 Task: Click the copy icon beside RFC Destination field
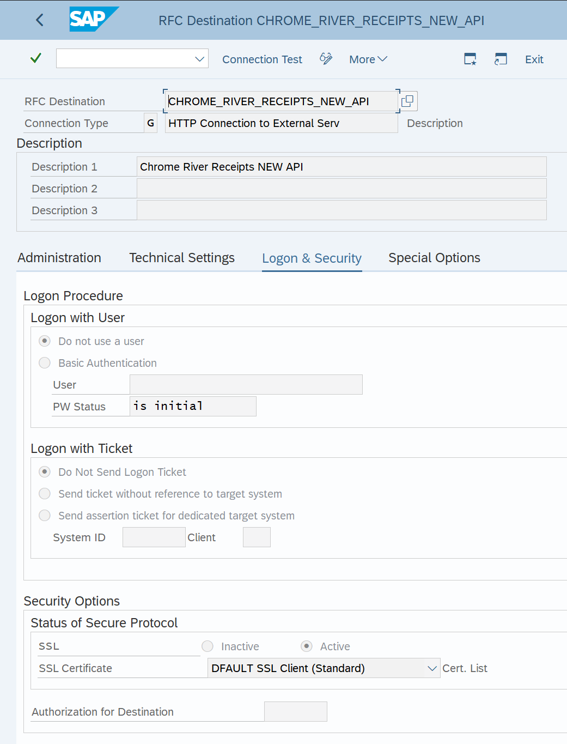click(x=407, y=101)
